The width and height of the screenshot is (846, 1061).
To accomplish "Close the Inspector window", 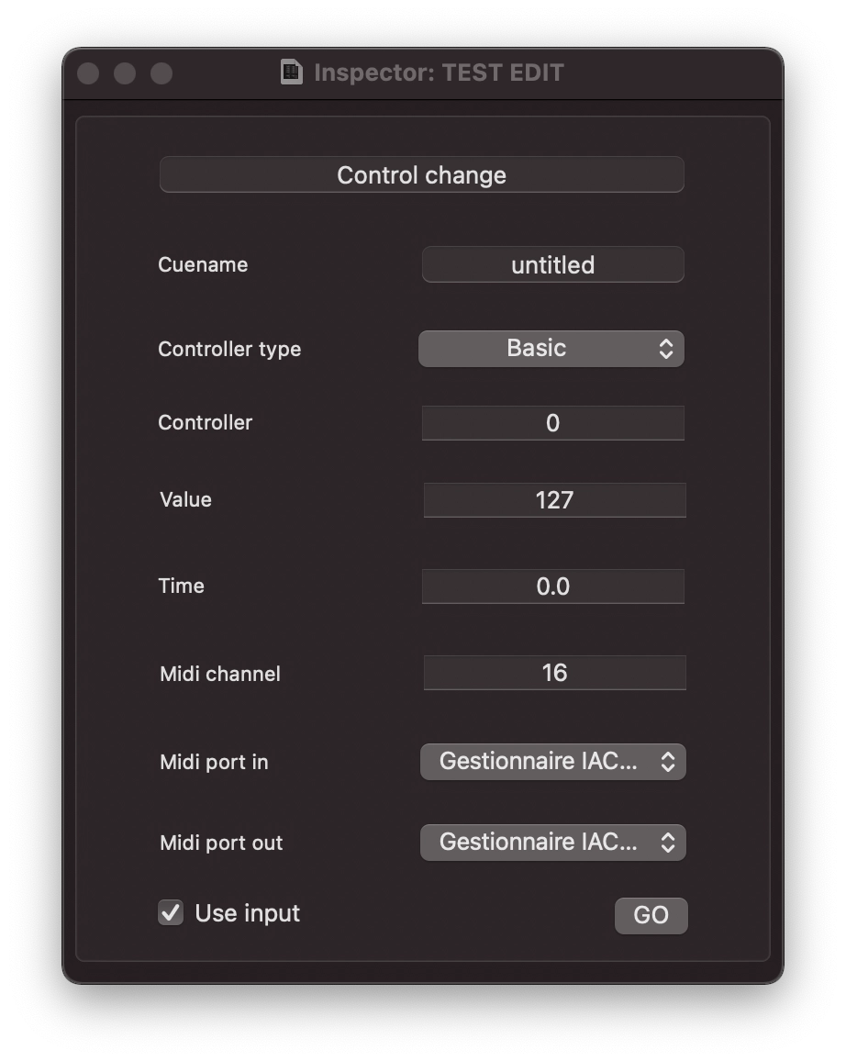I will pyautogui.click(x=88, y=73).
